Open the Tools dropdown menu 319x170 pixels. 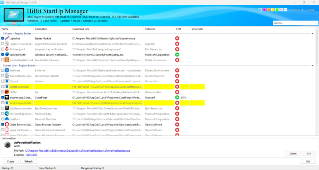pyautogui.click(x=298, y=10)
